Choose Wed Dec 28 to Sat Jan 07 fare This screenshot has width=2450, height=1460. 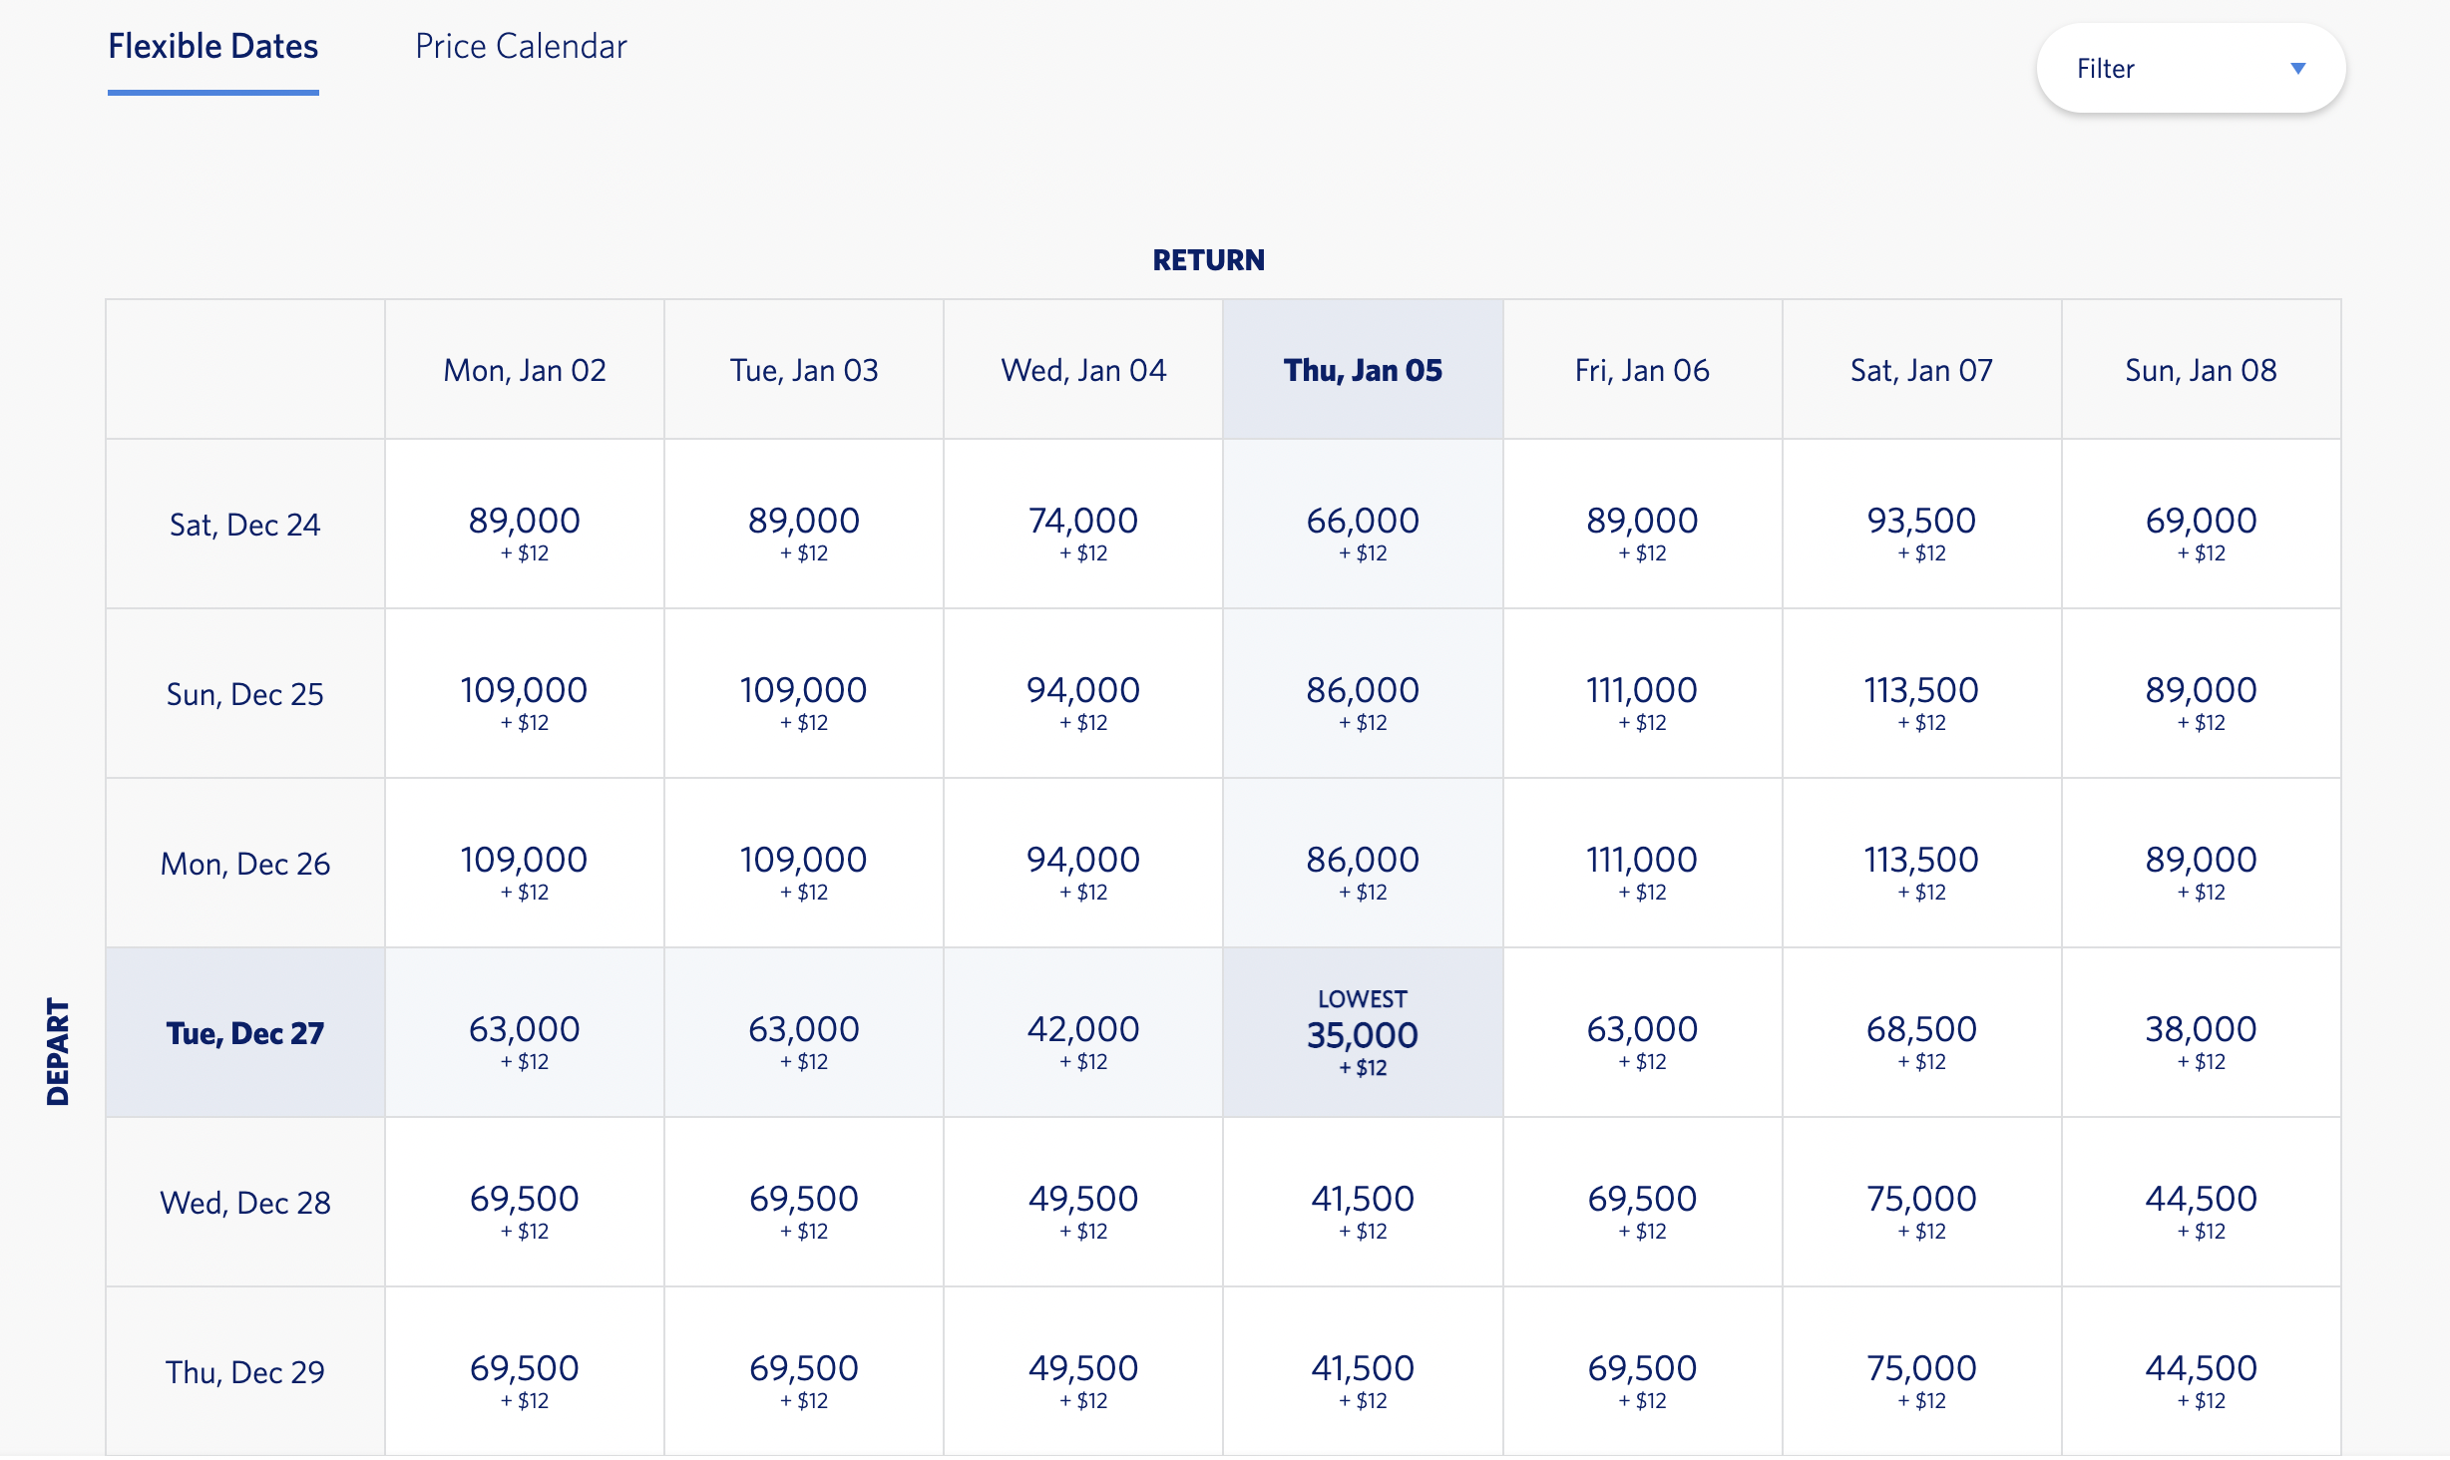coord(1920,1203)
